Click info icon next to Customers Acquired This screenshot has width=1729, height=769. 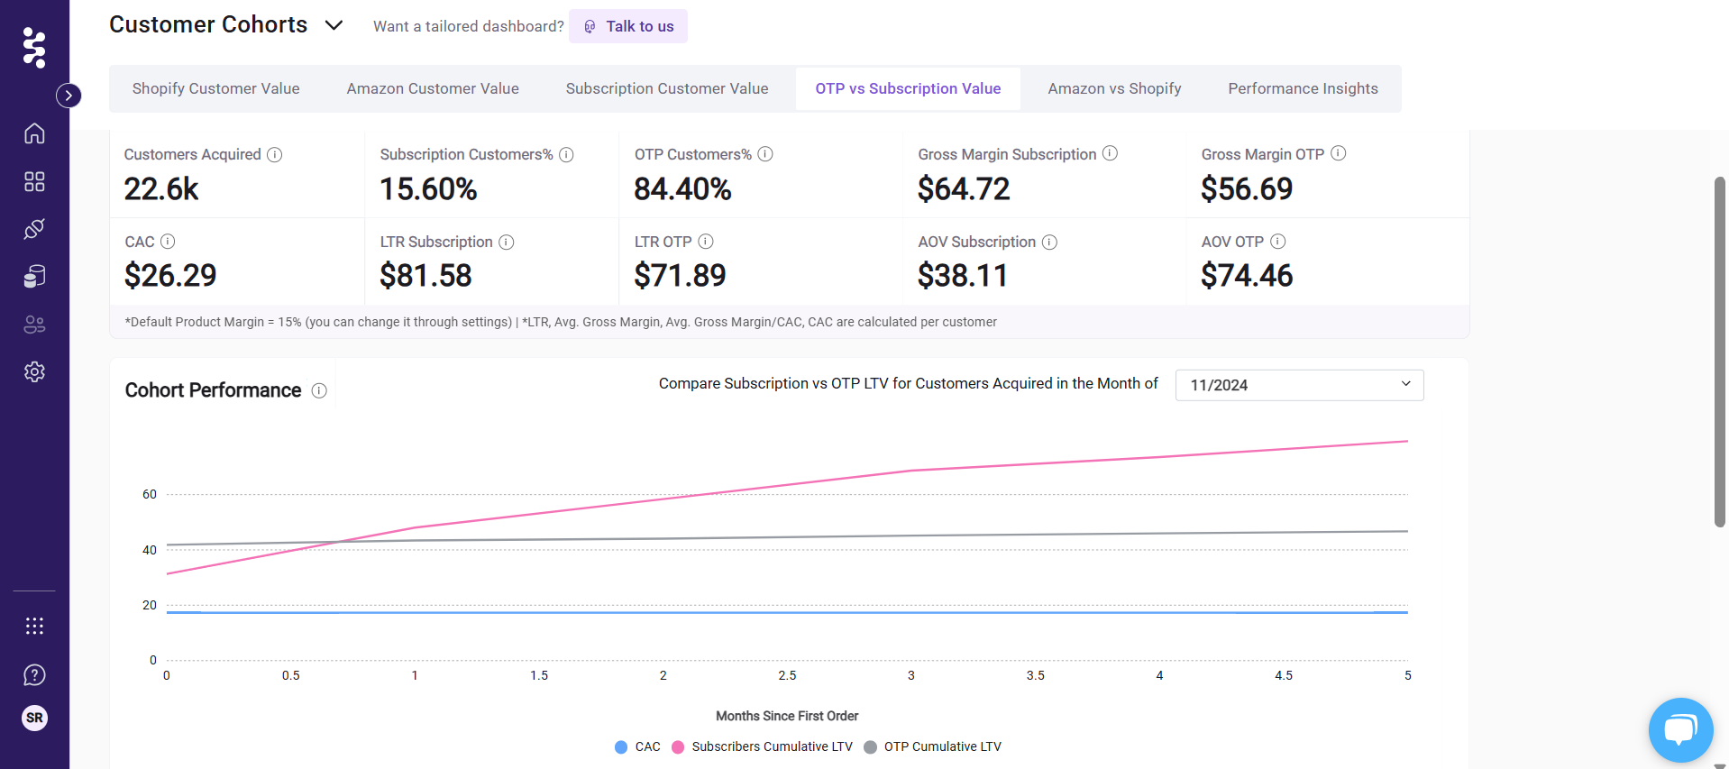[275, 154]
